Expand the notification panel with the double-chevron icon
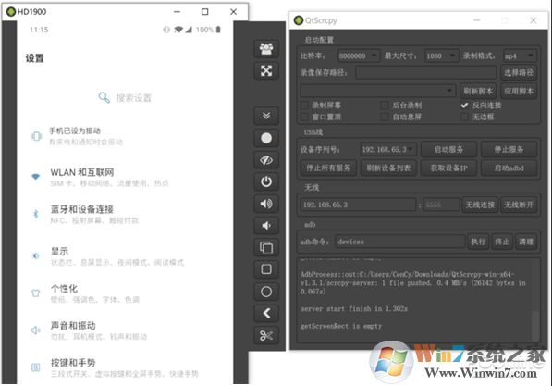Image resolution: width=552 pixels, height=386 pixels. [x=266, y=116]
